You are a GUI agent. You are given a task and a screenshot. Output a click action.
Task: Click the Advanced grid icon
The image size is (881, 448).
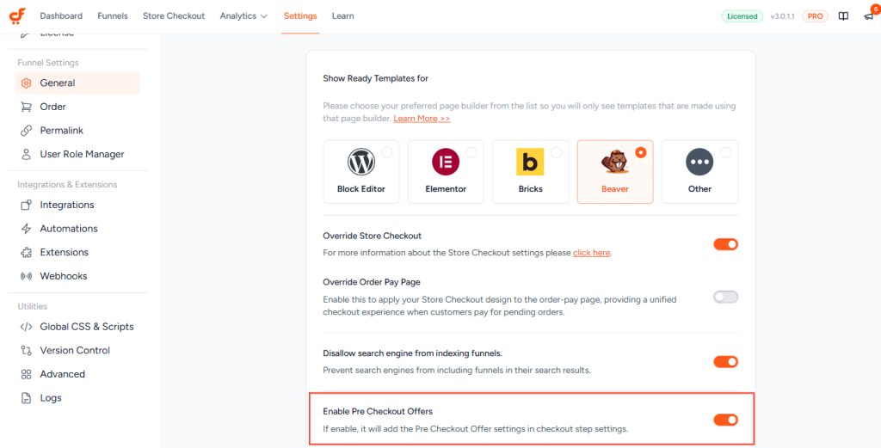tap(26, 374)
